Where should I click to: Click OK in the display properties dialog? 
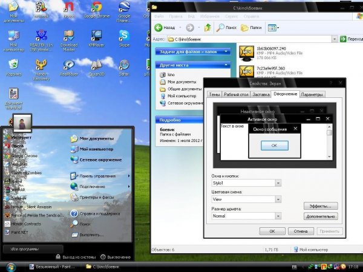coord(272,231)
